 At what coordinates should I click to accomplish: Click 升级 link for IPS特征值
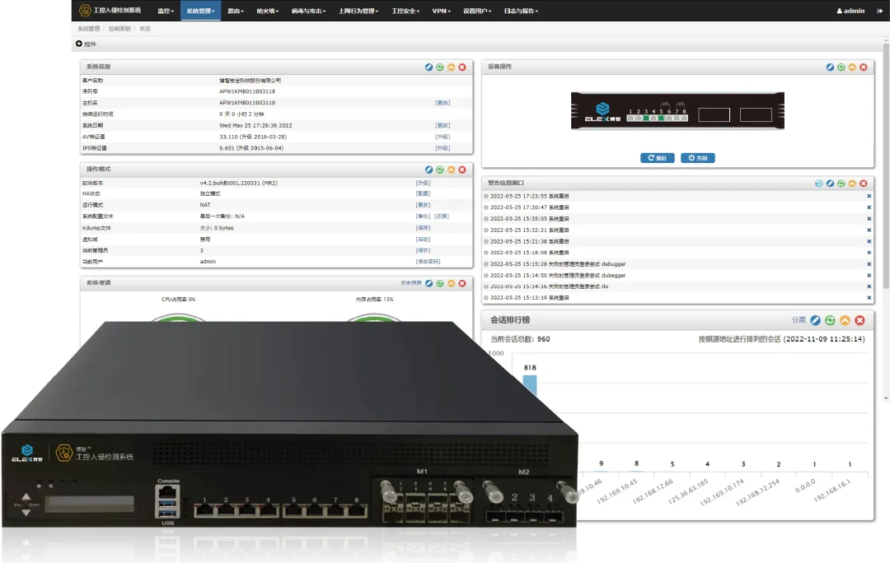pos(443,148)
